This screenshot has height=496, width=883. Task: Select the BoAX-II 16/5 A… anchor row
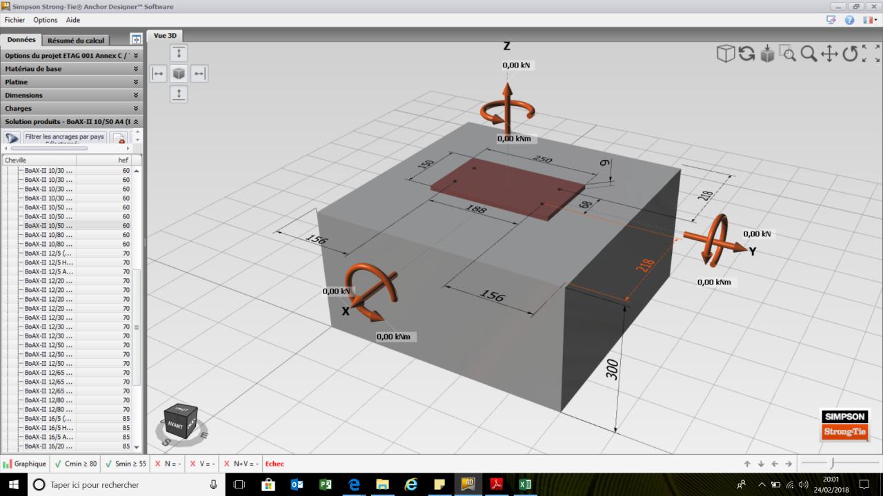point(66,437)
